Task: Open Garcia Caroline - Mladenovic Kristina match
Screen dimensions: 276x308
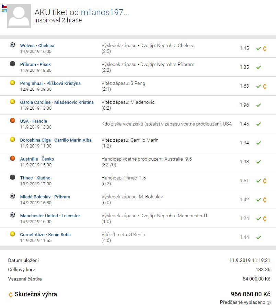Action: (x=57, y=102)
